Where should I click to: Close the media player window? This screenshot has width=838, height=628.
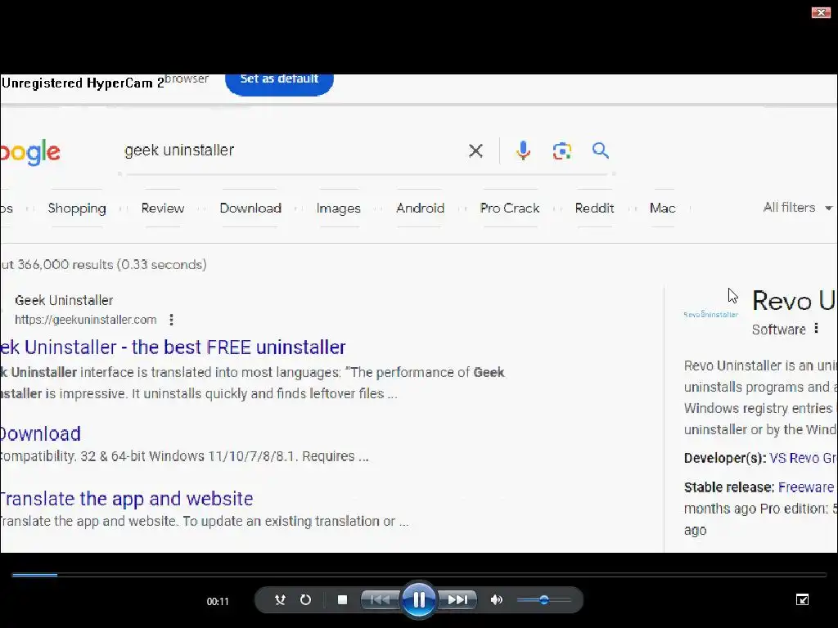[x=820, y=12]
